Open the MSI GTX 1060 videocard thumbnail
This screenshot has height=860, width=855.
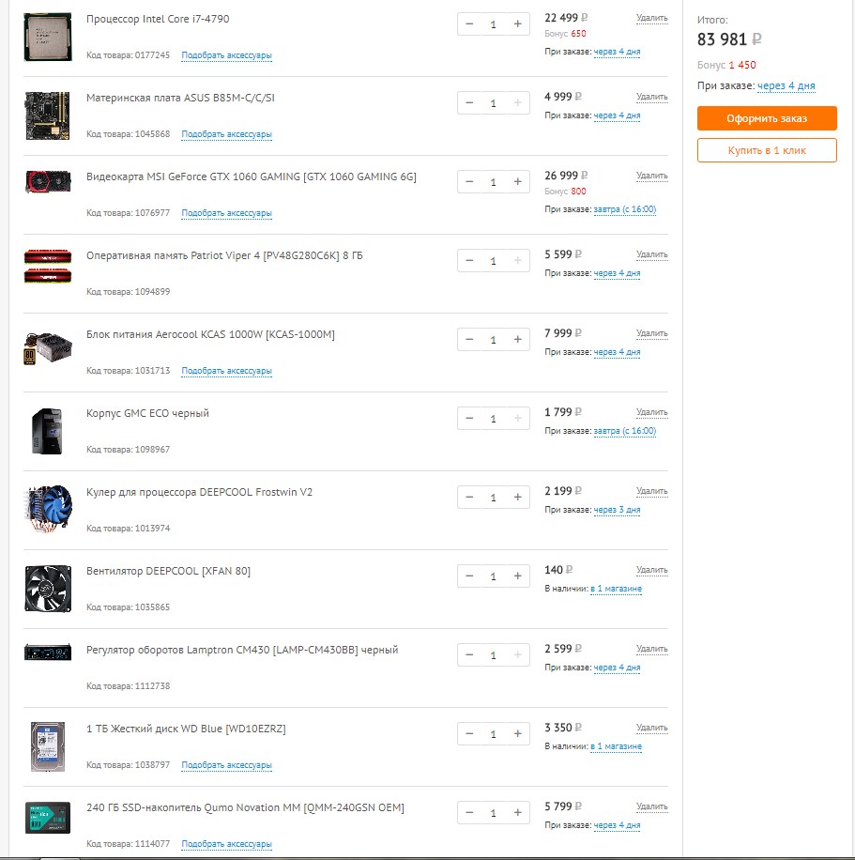(x=48, y=182)
